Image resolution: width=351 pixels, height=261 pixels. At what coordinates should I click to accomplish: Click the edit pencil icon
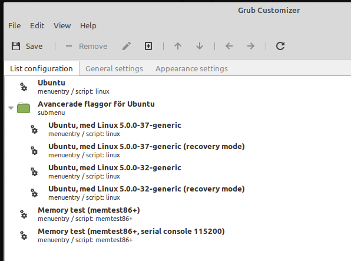coord(127,46)
